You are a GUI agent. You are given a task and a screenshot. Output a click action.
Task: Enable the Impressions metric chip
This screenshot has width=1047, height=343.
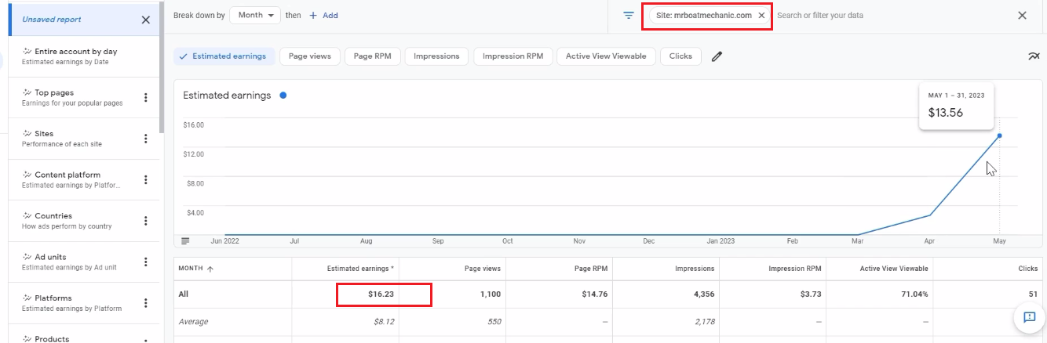(436, 56)
